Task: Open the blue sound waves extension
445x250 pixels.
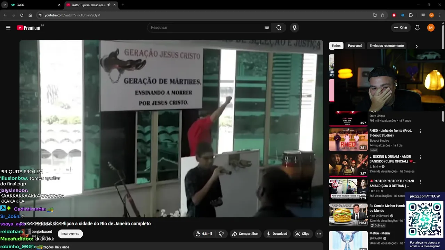Action: [x=402, y=15]
